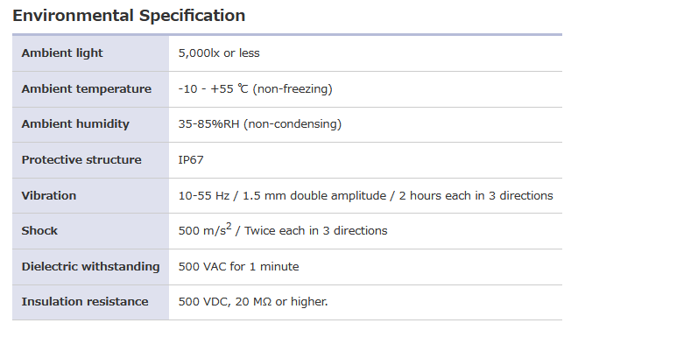Select the Ambient humidity label
This screenshot has height=337, width=698.
tap(75, 124)
